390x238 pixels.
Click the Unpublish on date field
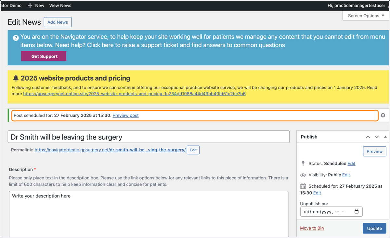[331, 212]
